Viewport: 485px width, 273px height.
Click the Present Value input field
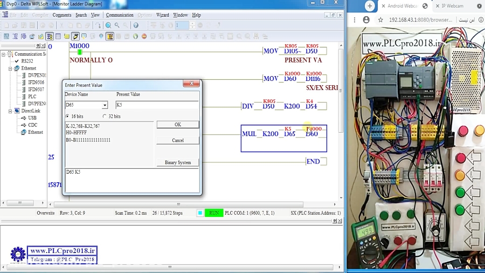tap(157, 105)
